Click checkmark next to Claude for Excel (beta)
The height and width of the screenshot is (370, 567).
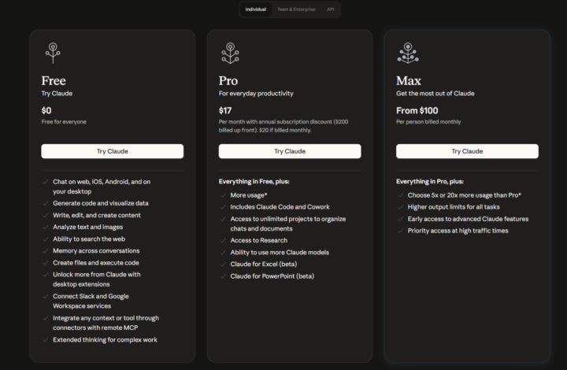pos(223,265)
